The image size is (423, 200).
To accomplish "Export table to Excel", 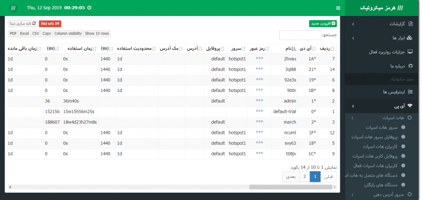I will pos(25,34).
